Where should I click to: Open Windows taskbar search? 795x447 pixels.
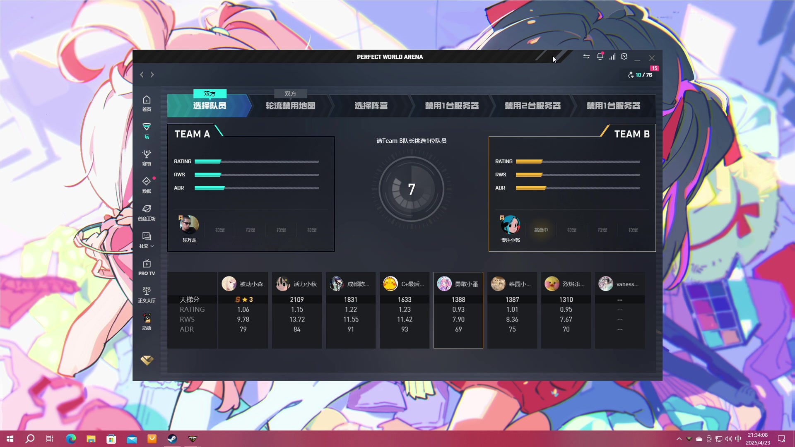point(30,439)
